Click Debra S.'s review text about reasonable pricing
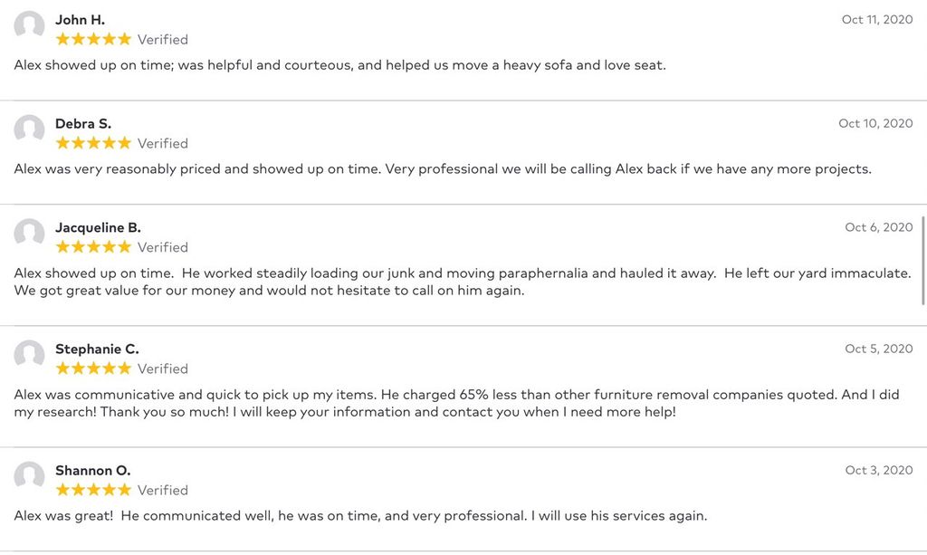The image size is (927, 555). click(x=443, y=169)
